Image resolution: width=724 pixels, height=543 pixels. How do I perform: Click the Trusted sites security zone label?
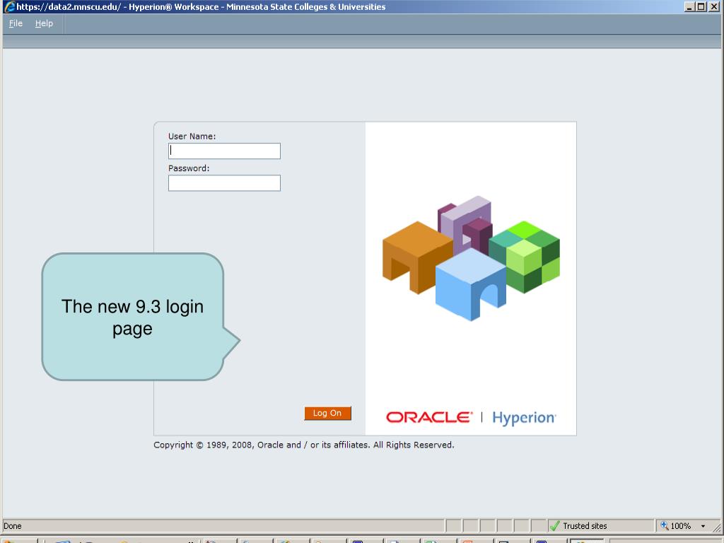click(585, 526)
